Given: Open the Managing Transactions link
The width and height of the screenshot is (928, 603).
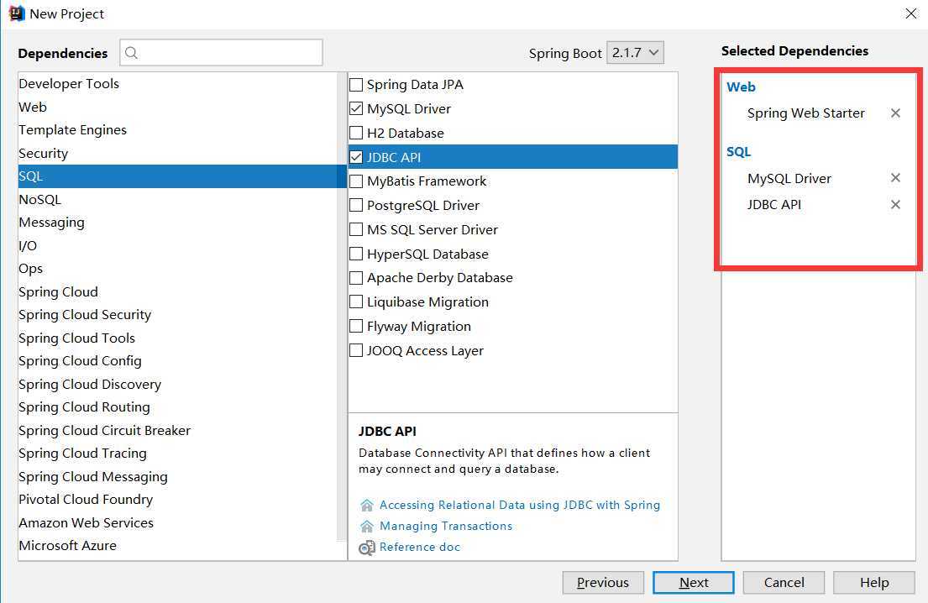Looking at the screenshot, I should 446,526.
